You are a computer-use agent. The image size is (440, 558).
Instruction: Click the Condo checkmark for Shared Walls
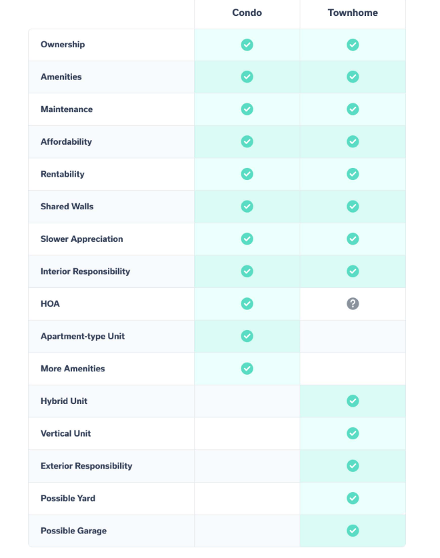point(247,206)
